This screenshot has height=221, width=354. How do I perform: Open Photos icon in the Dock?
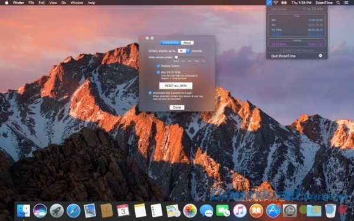pyautogui.click(x=190, y=210)
